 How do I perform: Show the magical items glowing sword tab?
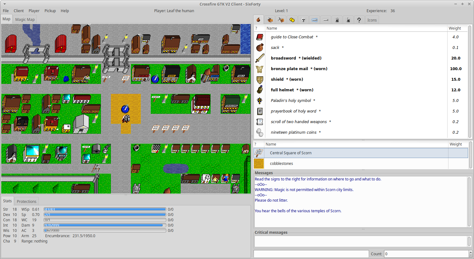point(315,20)
